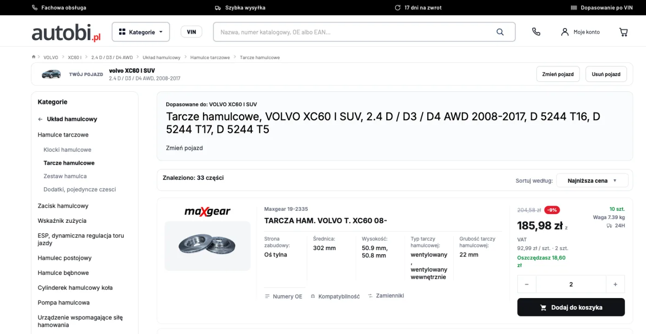Click the quantity field showing 2

click(x=571, y=284)
